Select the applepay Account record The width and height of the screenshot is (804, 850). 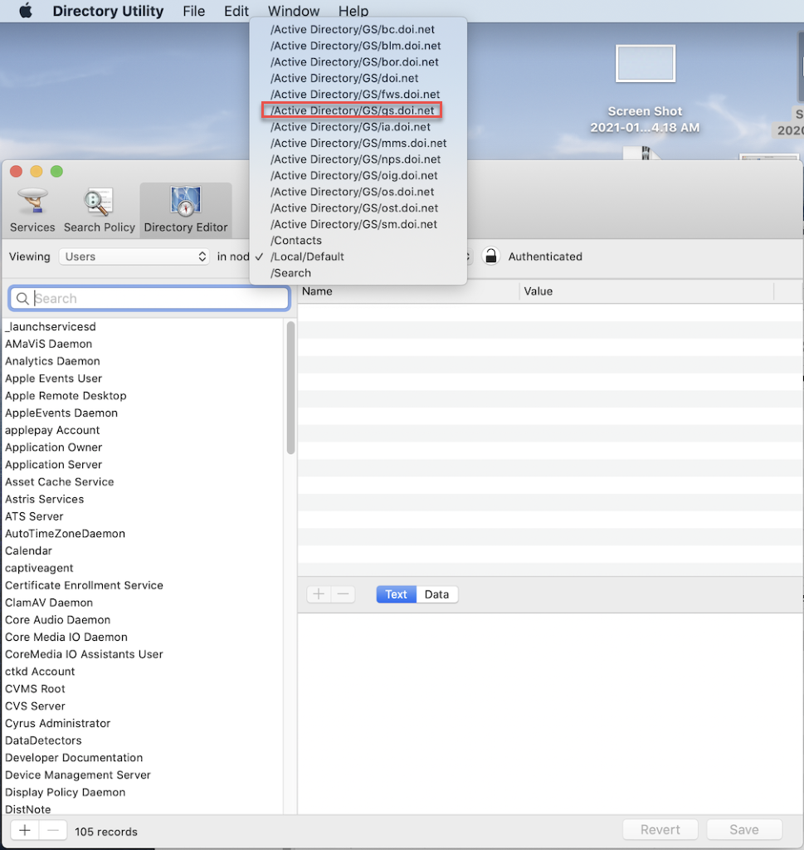[143, 431]
